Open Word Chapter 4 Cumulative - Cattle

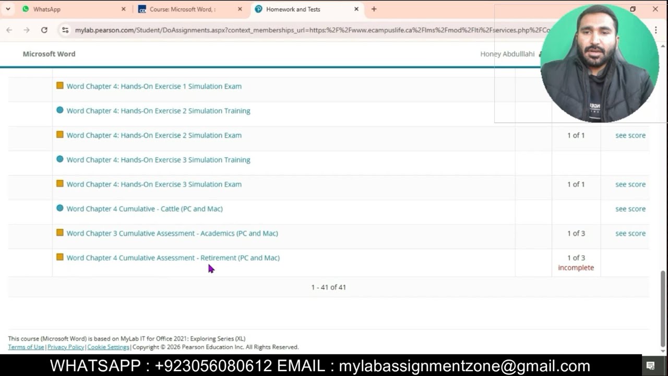coord(145,209)
